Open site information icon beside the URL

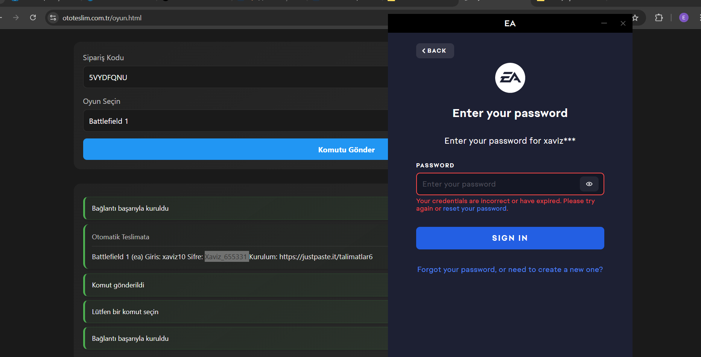coord(53,18)
